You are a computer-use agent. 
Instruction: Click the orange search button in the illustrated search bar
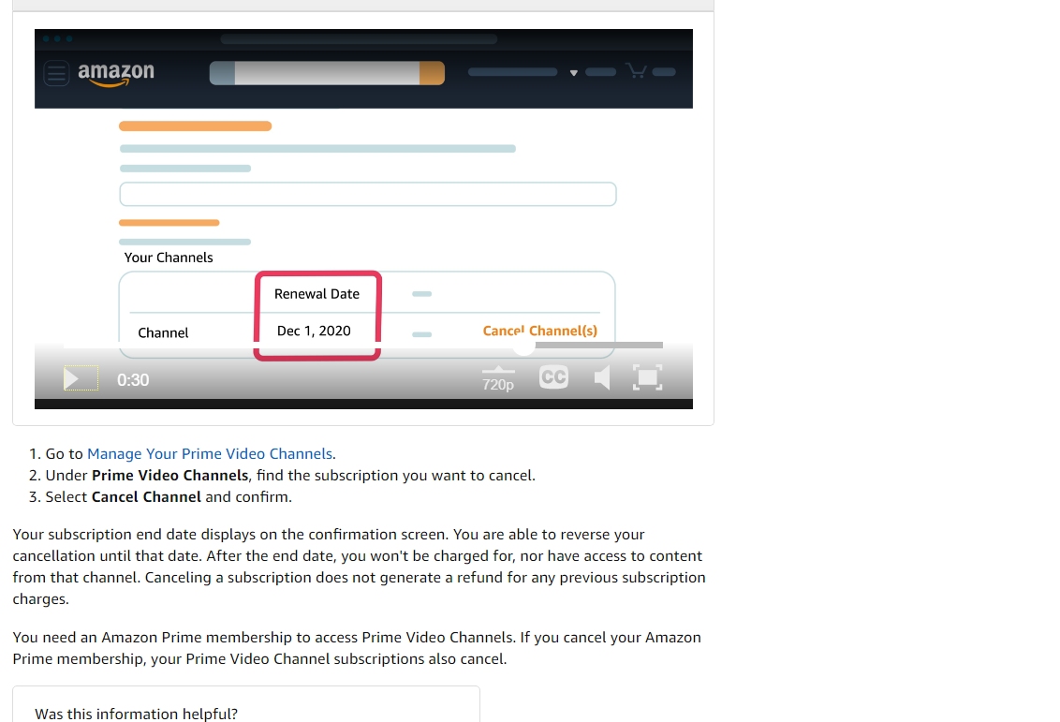[432, 73]
